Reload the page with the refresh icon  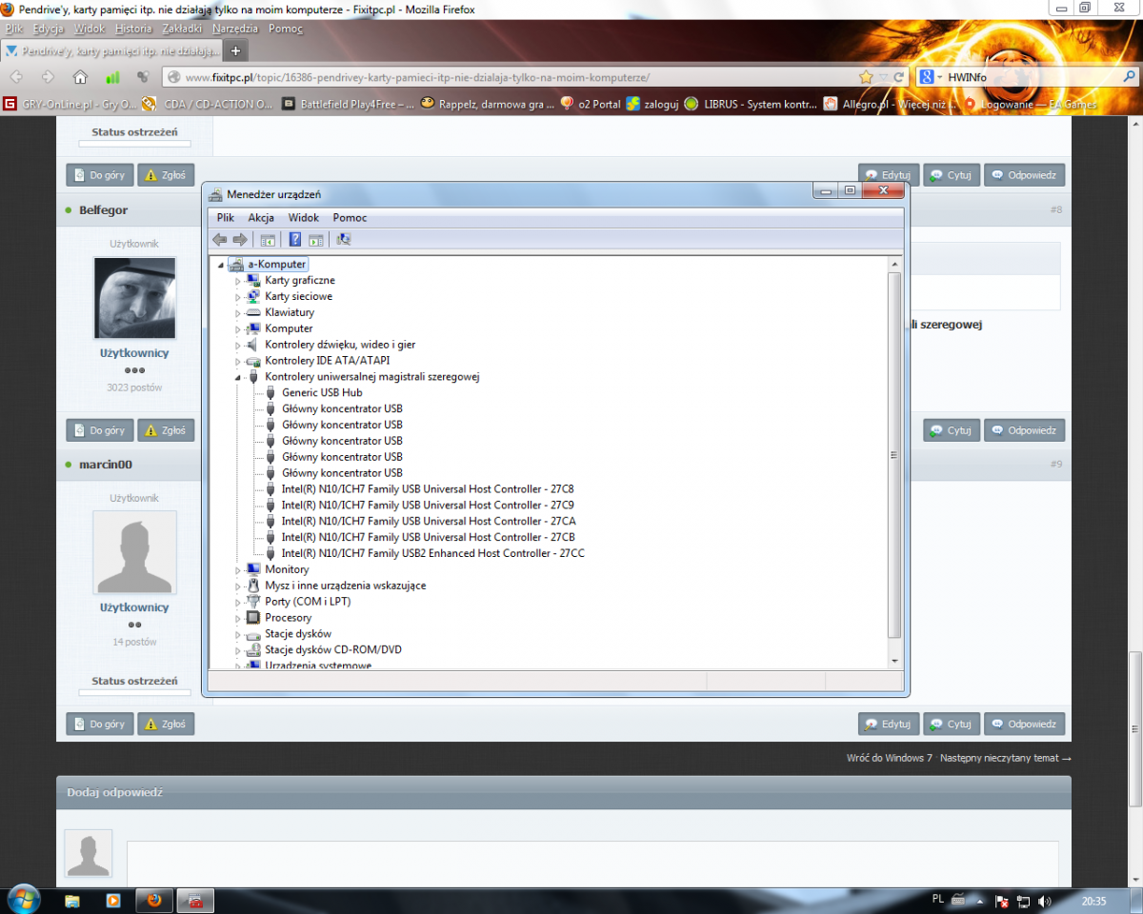tap(898, 77)
